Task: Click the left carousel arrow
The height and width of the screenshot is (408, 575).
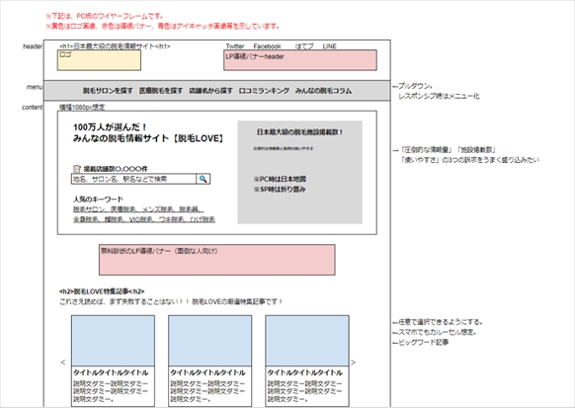Action: click(63, 363)
